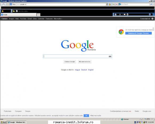Click the security lock icon beside address bar
The width and height of the screenshot is (155, 124).
tap(110, 4)
